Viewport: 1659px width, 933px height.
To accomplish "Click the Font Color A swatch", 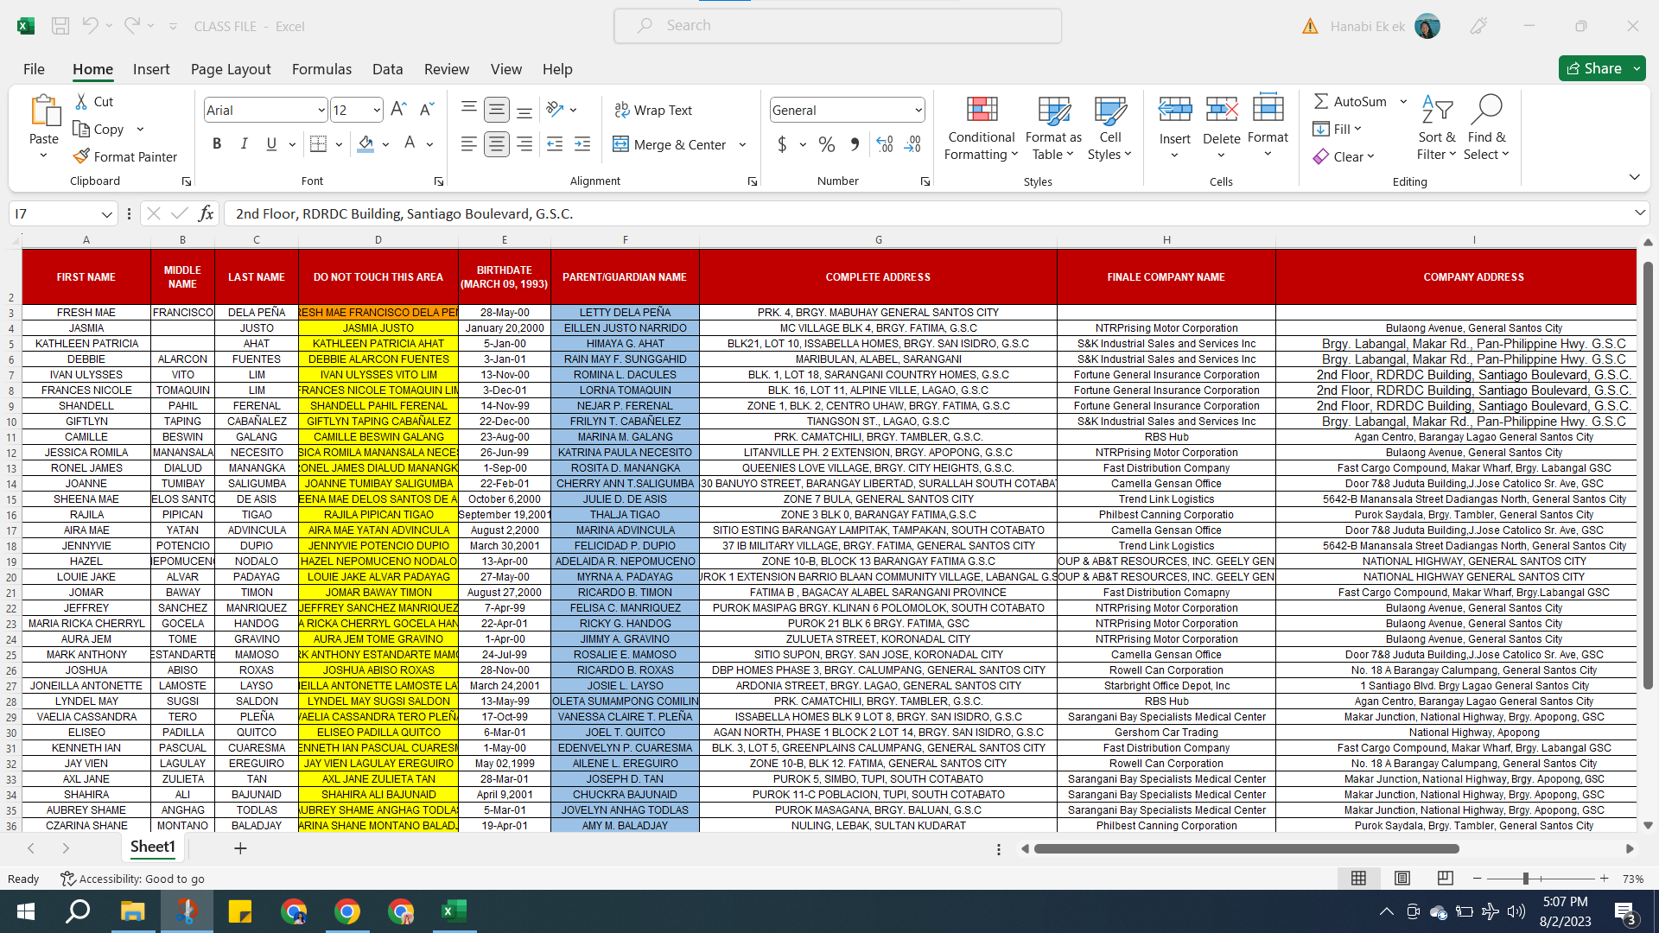I will (410, 144).
